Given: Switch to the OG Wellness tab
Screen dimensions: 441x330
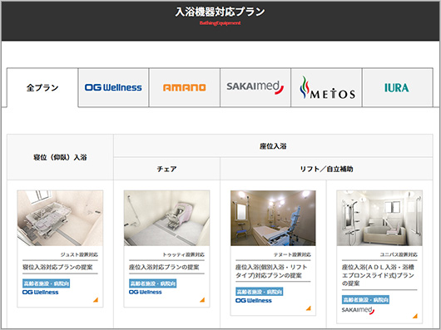Looking at the screenshot, I should click(x=113, y=87).
